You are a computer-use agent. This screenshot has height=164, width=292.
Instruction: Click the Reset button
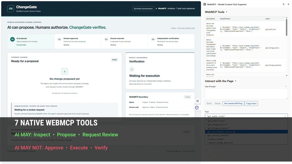click(x=218, y=104)
